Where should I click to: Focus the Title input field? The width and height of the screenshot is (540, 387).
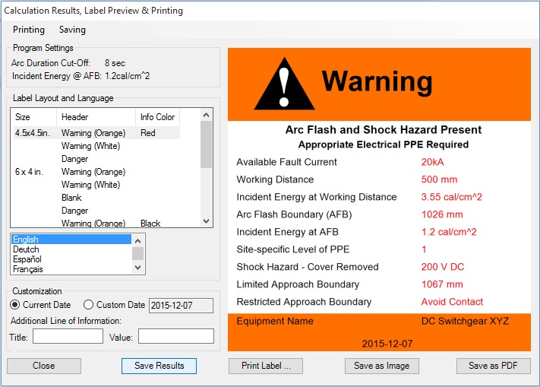[x=68, y=336]
